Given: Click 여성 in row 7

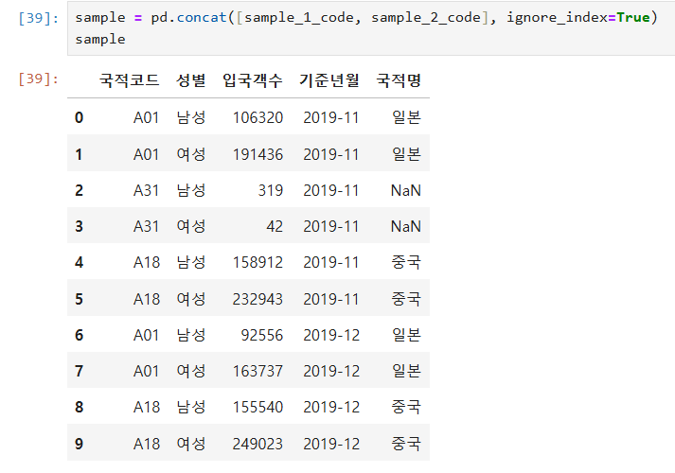Looking at the screenshot, I should (190, 371).
